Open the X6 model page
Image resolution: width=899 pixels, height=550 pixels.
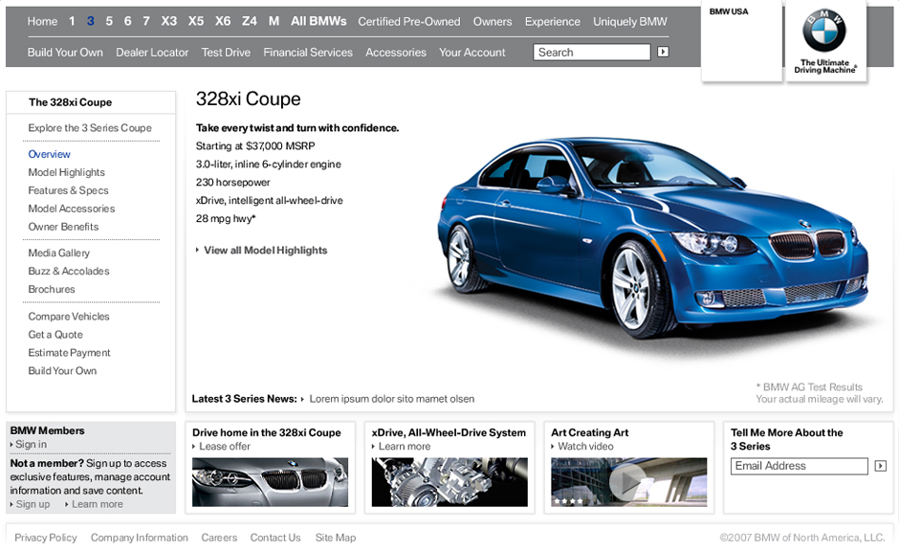tap(223, 21)
